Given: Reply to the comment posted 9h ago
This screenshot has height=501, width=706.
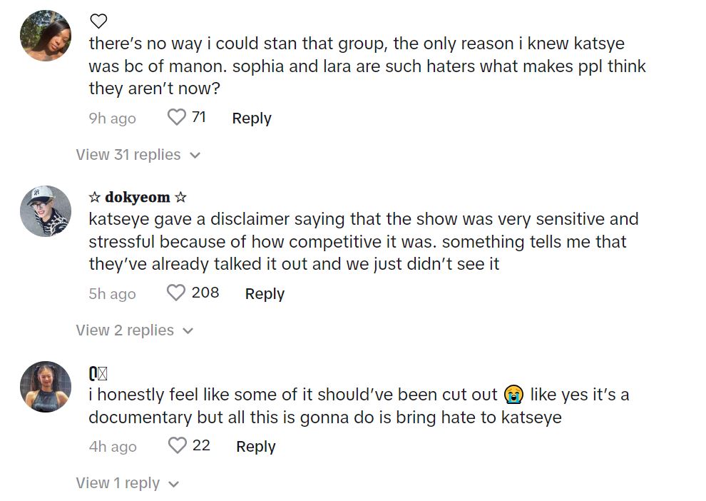Looking at the screenshot, I should pyautogui.click(x=252, y=118).
